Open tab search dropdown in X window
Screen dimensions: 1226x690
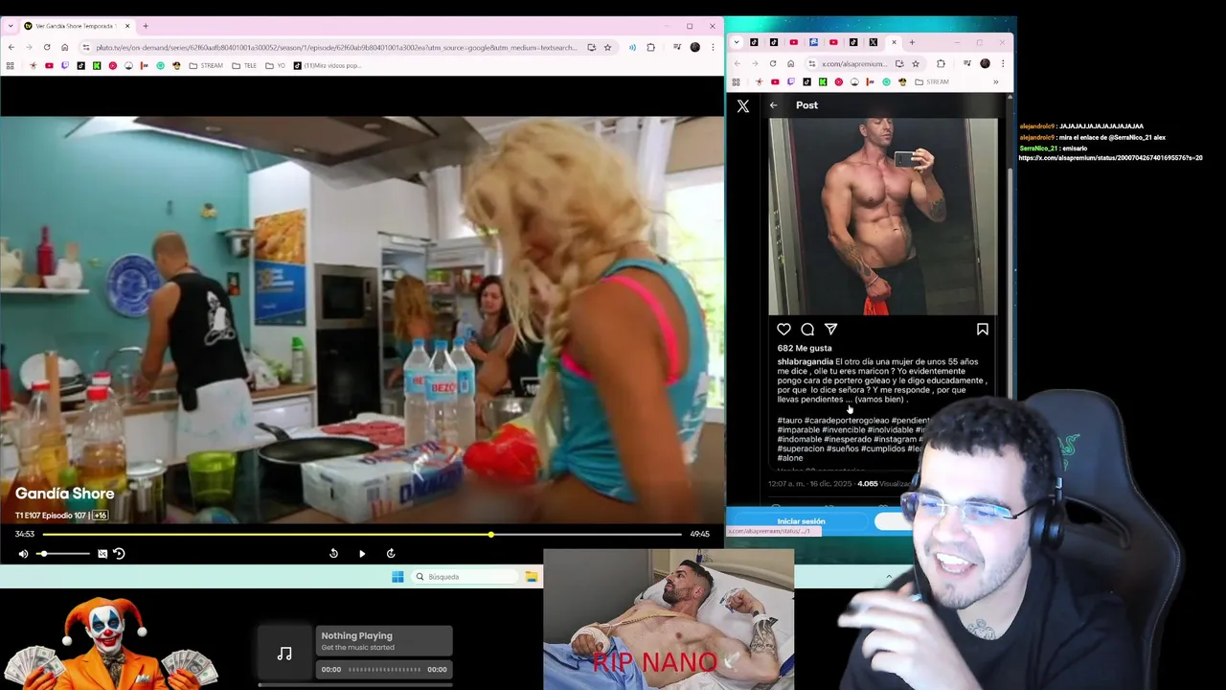click(737, 42)
